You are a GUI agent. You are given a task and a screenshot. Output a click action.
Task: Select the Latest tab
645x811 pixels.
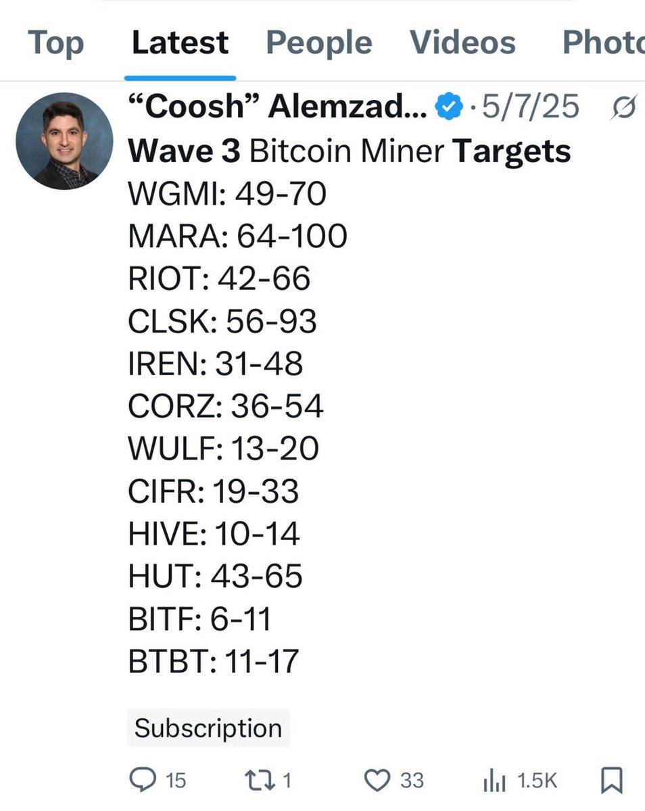180,43
